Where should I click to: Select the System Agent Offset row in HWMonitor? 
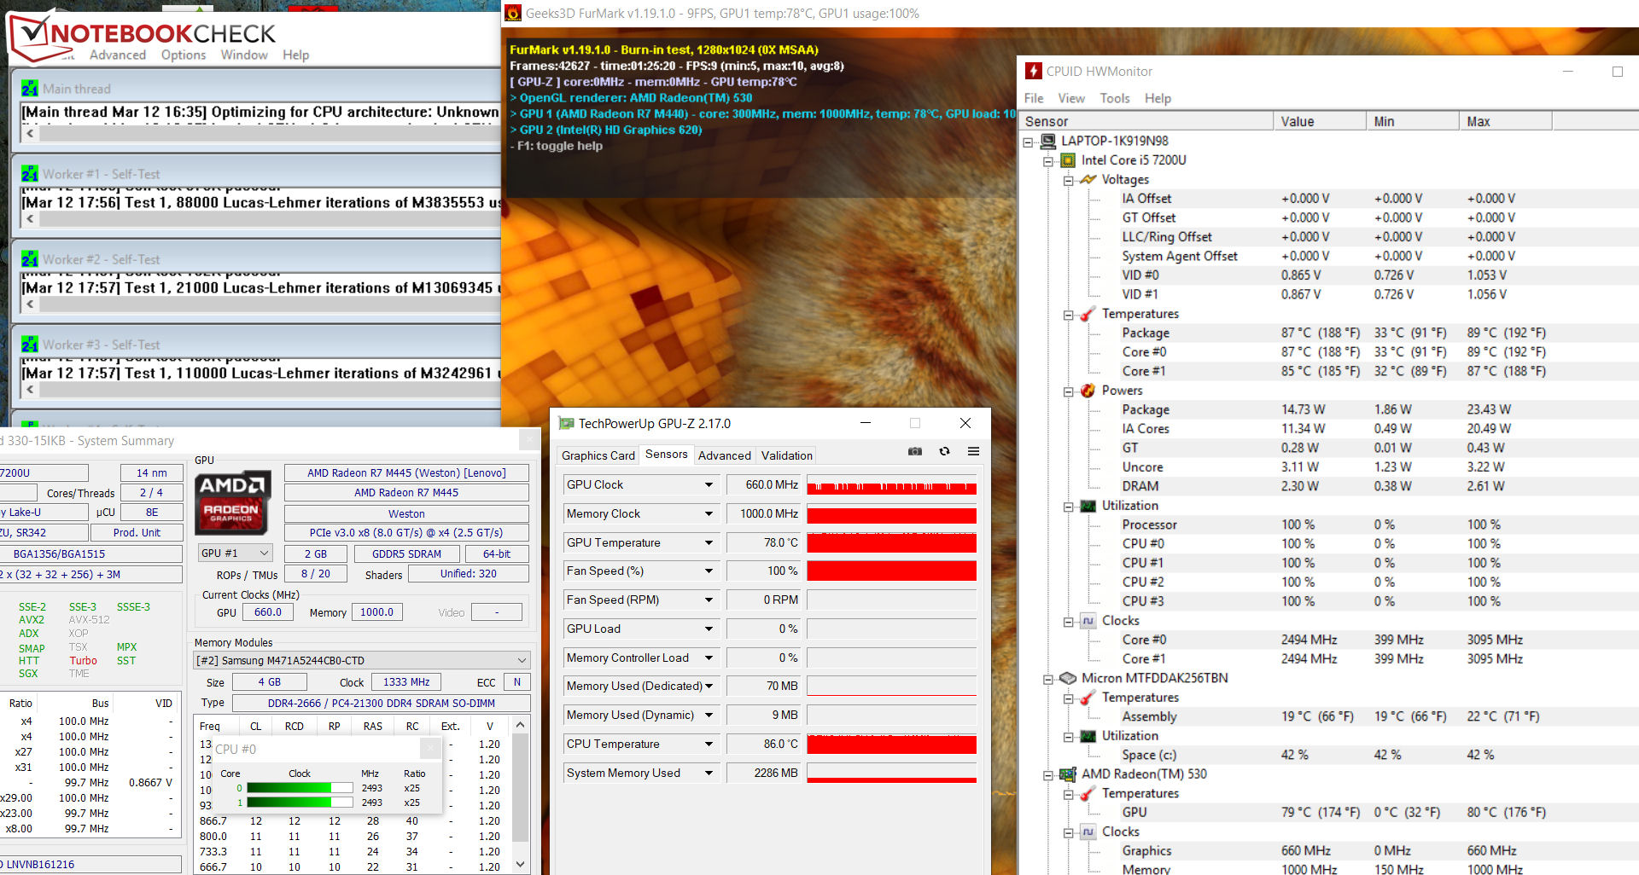[1328, 256]
